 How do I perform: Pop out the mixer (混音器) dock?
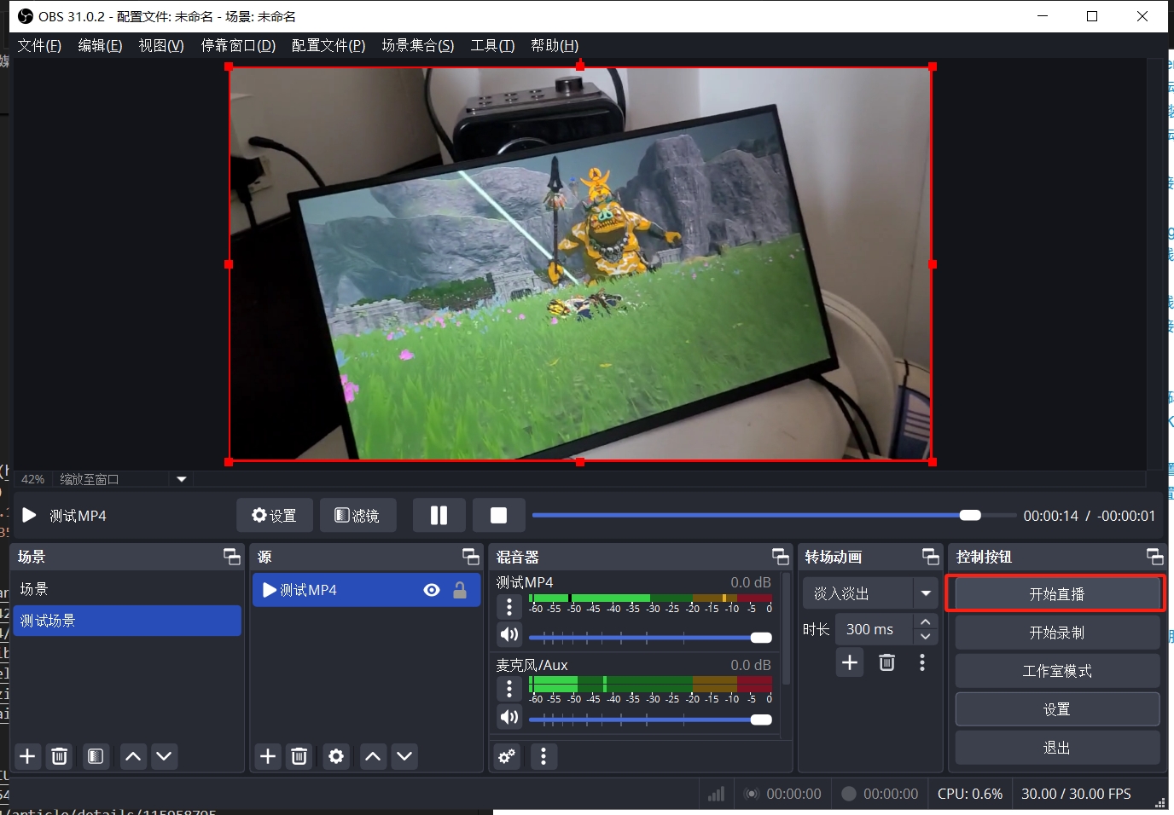pyautogui.click(x=780, y=557)
